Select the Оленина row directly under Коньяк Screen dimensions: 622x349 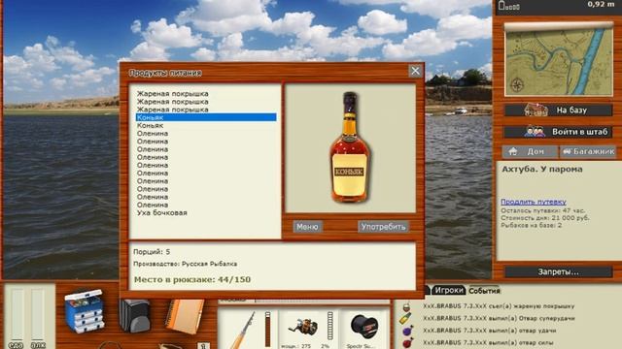206,134
